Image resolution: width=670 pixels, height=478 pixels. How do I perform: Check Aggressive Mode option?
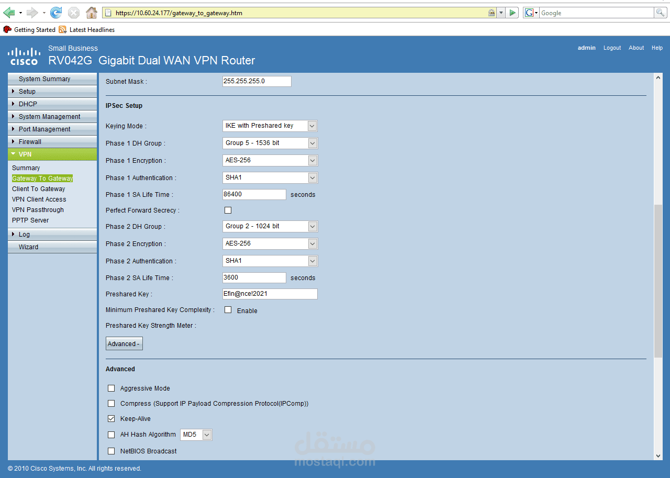click(x=111, y=388)
